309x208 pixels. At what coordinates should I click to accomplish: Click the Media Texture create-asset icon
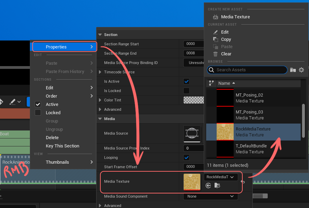coord(216,17)
